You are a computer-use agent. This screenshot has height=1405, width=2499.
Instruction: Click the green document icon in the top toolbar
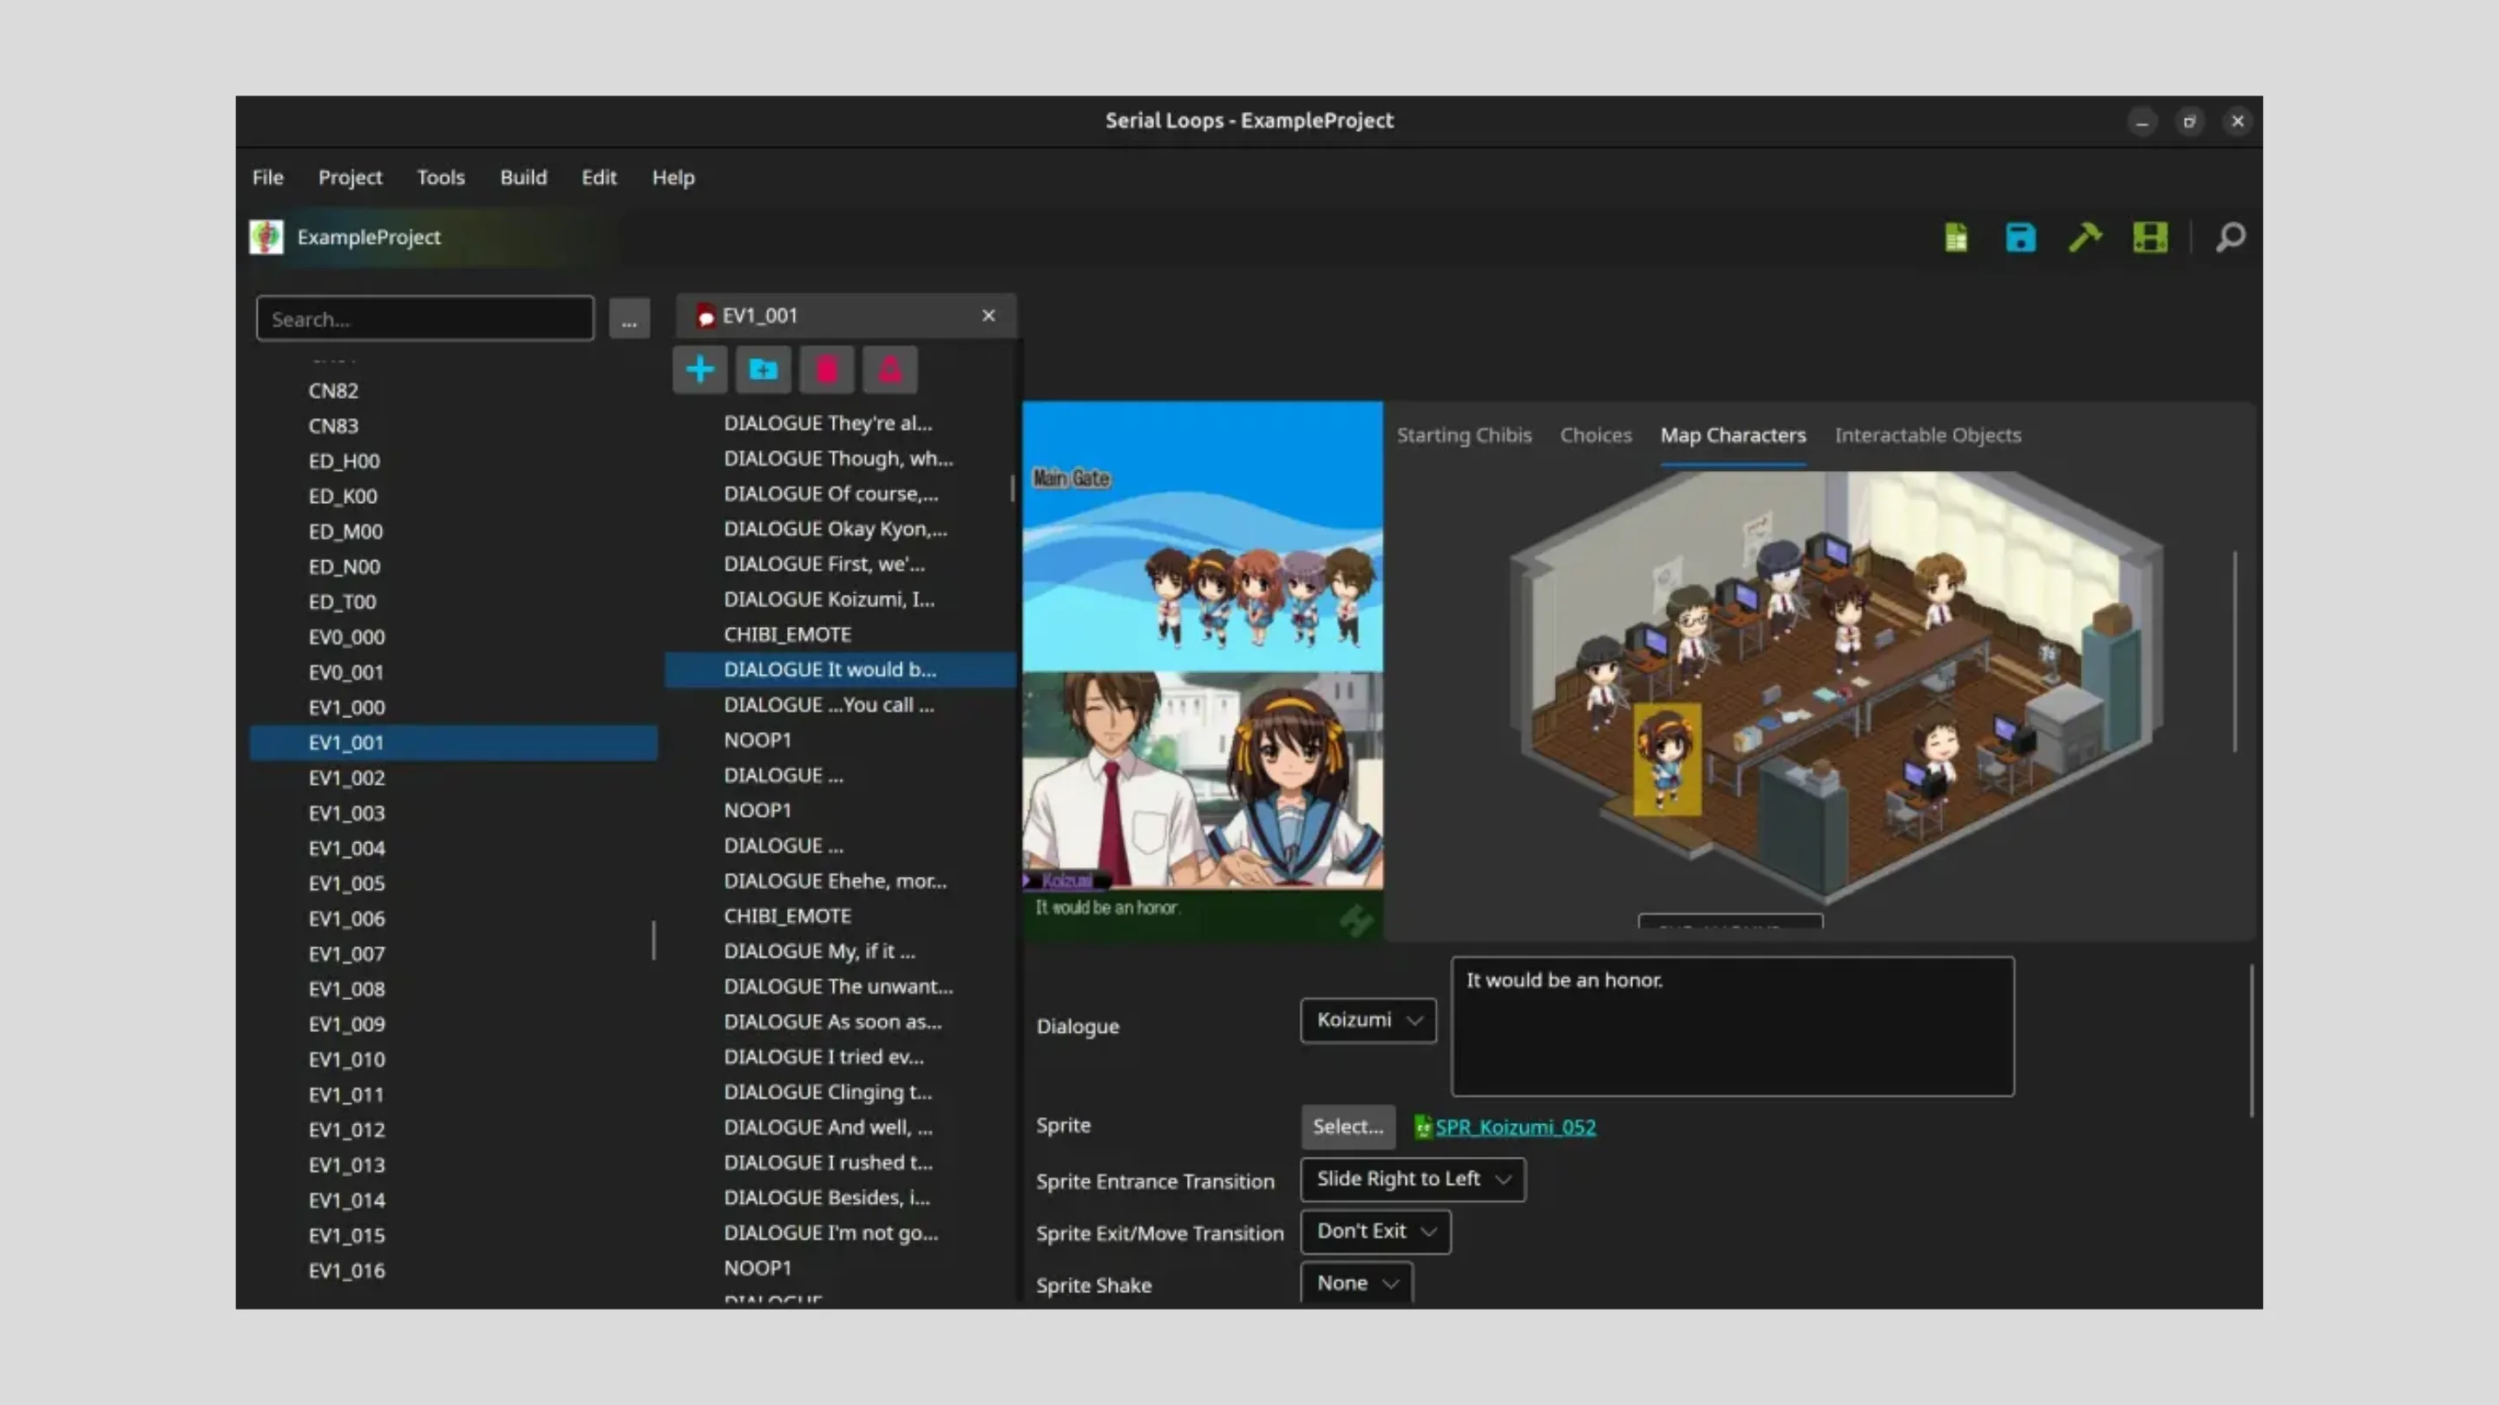pos(1956,237)
